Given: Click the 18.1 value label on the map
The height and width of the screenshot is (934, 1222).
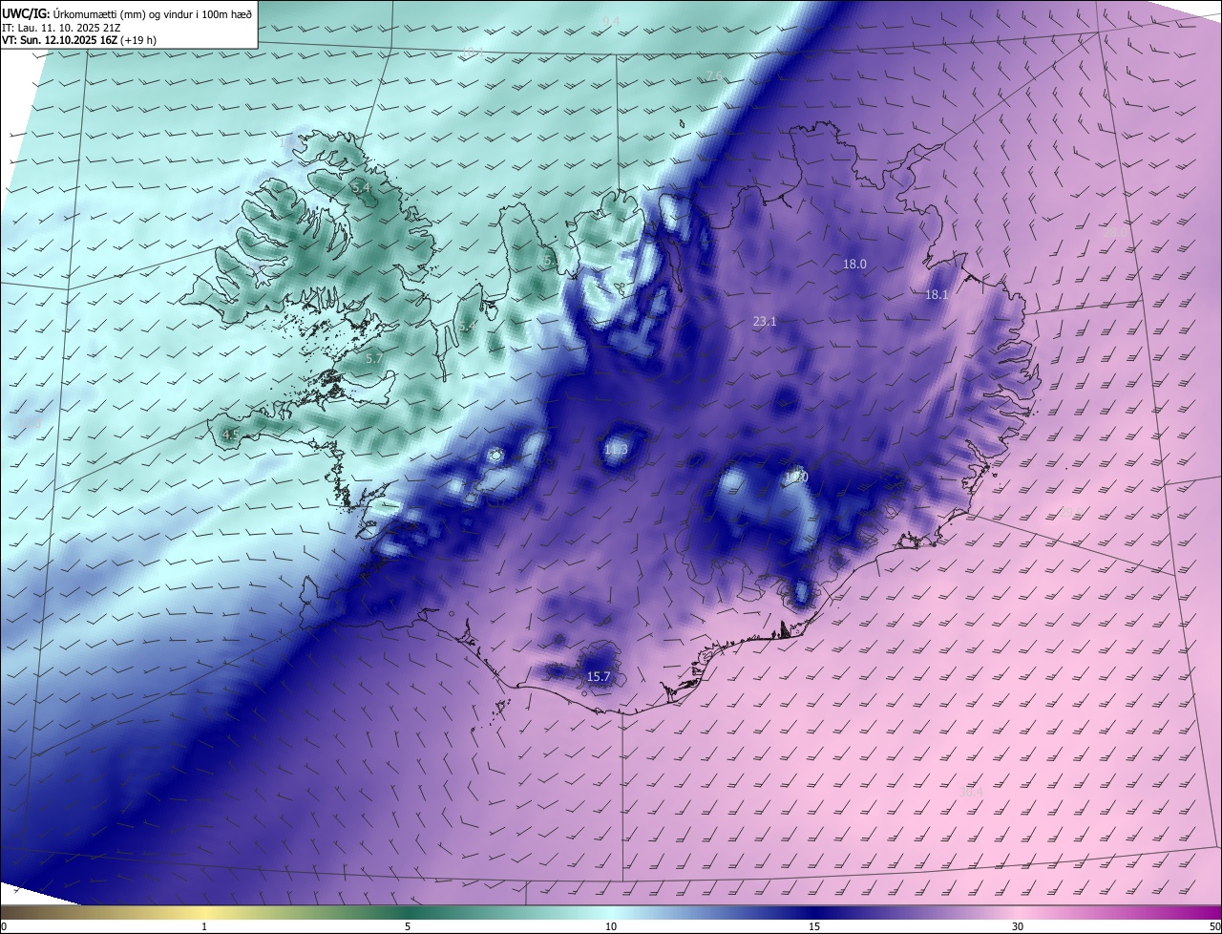Looking at the screenshot, I should click(937, 295).
